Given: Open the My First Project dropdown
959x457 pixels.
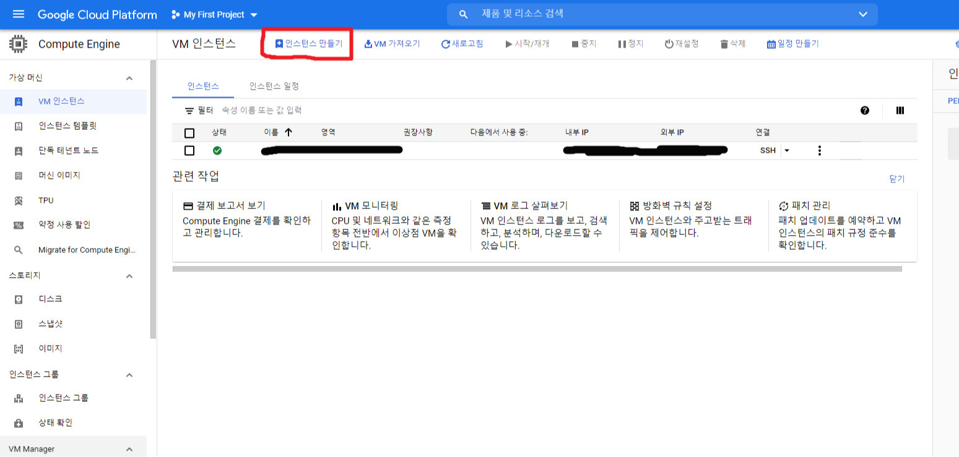Looking at the screenshot, I should click(x=214, y=14).
